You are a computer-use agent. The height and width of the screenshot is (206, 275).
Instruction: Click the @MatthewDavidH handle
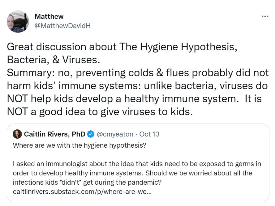tap(62, 26)
